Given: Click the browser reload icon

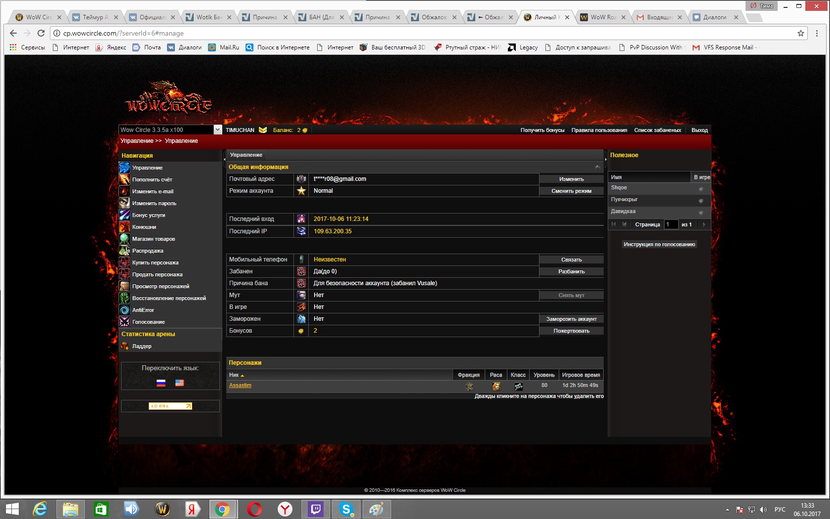Looking at the screenshot, I should pos(41,33).
